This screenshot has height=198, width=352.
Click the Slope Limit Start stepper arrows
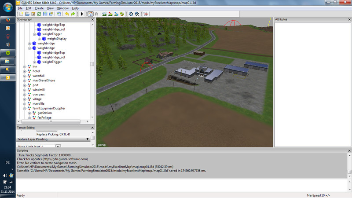pos(58,147)
